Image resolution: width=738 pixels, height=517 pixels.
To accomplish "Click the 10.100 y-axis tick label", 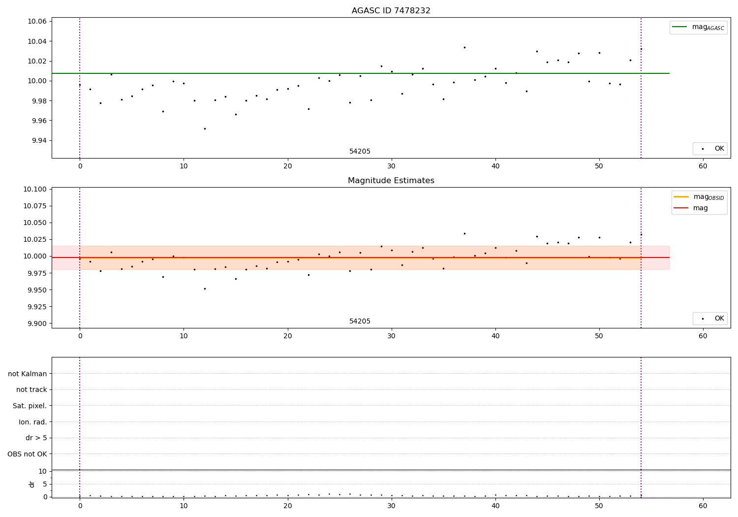I will click(x=35, y=190).
